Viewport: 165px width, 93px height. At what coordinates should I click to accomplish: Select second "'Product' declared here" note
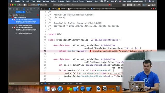coord(24,33)
